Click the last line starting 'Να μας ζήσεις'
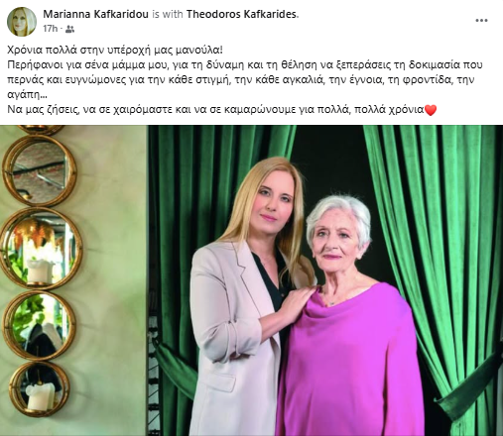 (x=222, y=110)
